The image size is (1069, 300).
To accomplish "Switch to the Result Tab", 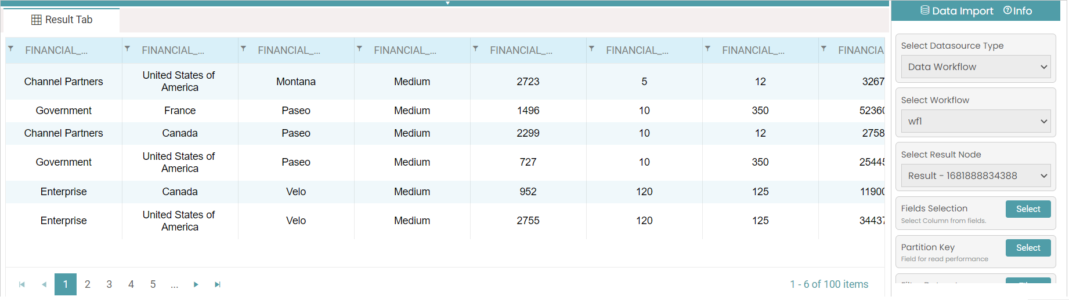I will [x=62, y=20].
